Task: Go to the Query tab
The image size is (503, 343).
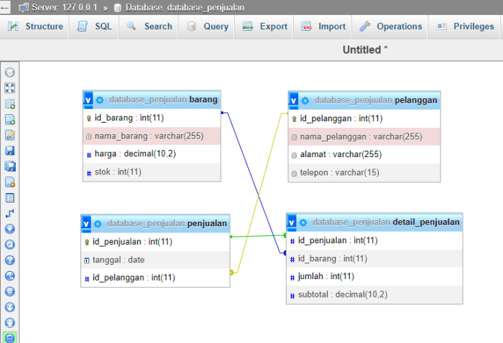Action: click(x=207, y=27)
